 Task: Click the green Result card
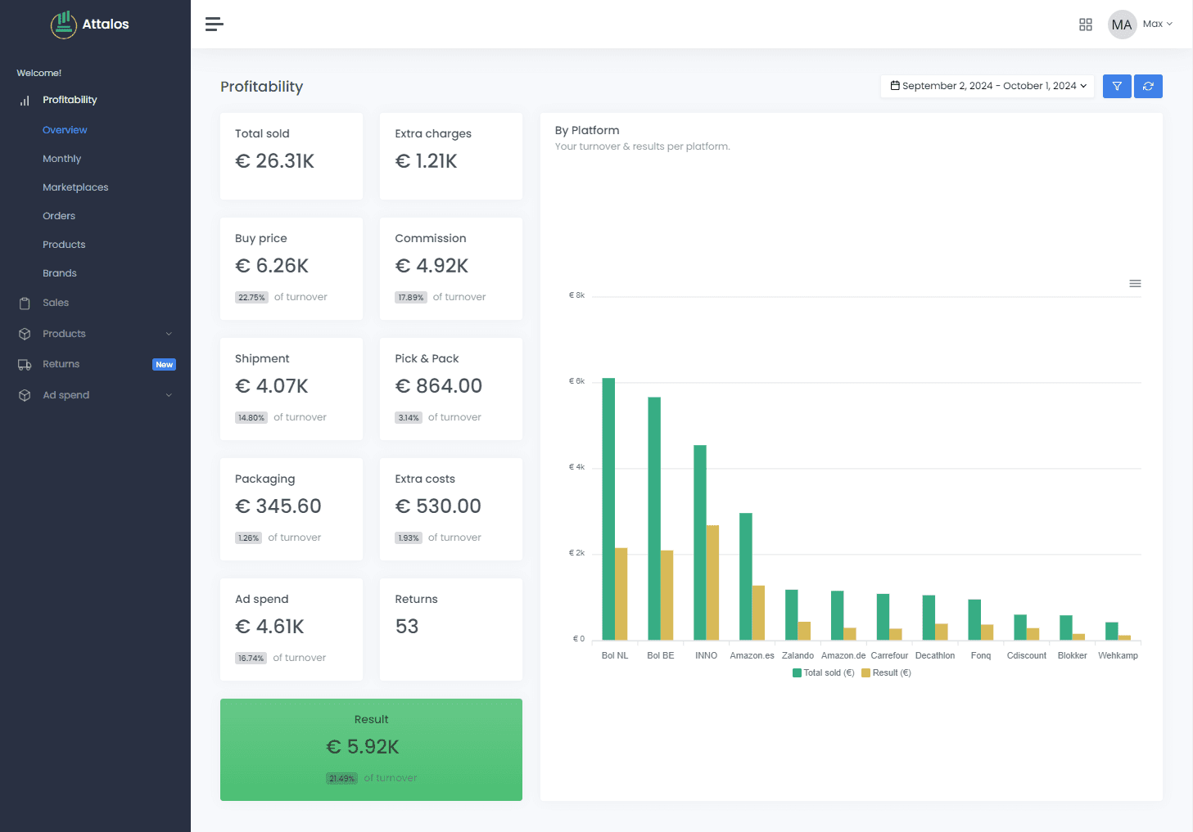pos(371,749)
